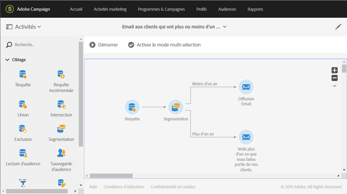
Task: Choose the Union activity icon
Action: 23,104
